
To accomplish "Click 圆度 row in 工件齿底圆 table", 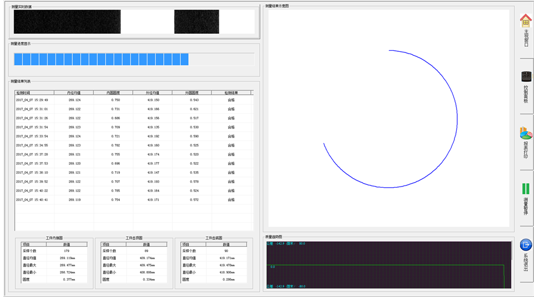I will point(214,279).
